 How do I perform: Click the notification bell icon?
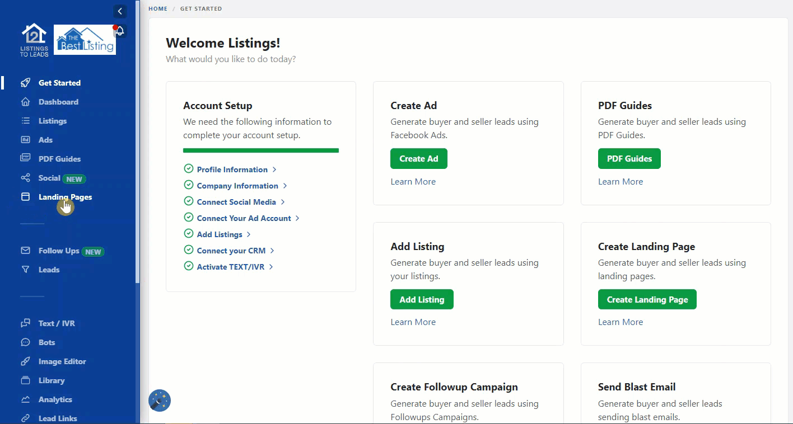(x=119, y=31)
